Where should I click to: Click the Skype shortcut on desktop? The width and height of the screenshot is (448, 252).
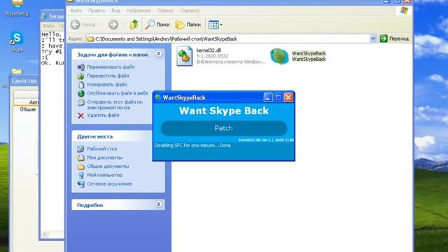[x=17, y=42]
